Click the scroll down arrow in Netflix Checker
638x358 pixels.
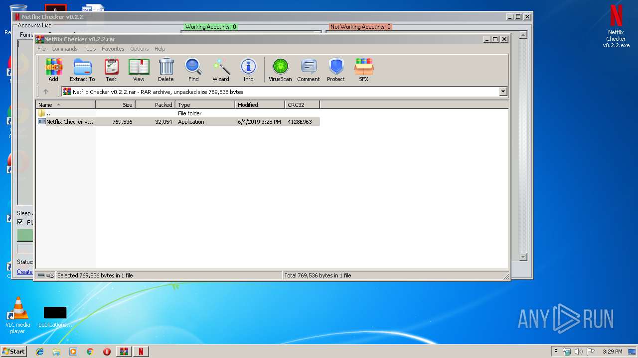click(x=523, y=257)
